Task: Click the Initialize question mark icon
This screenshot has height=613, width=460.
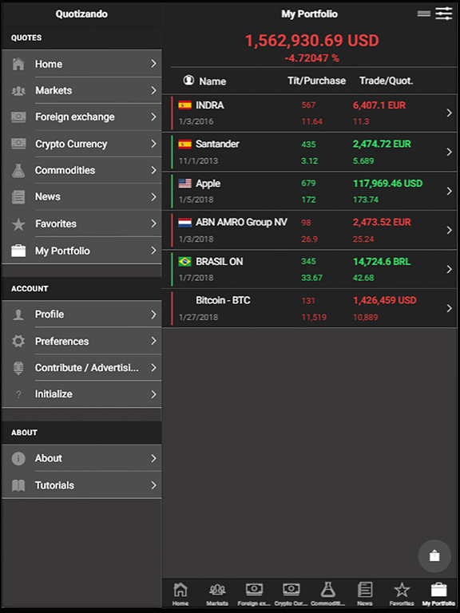Action: (18, 394)
